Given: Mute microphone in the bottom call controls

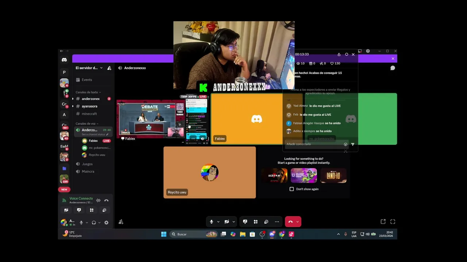Looking at the screenshot, I should (211, 222).
